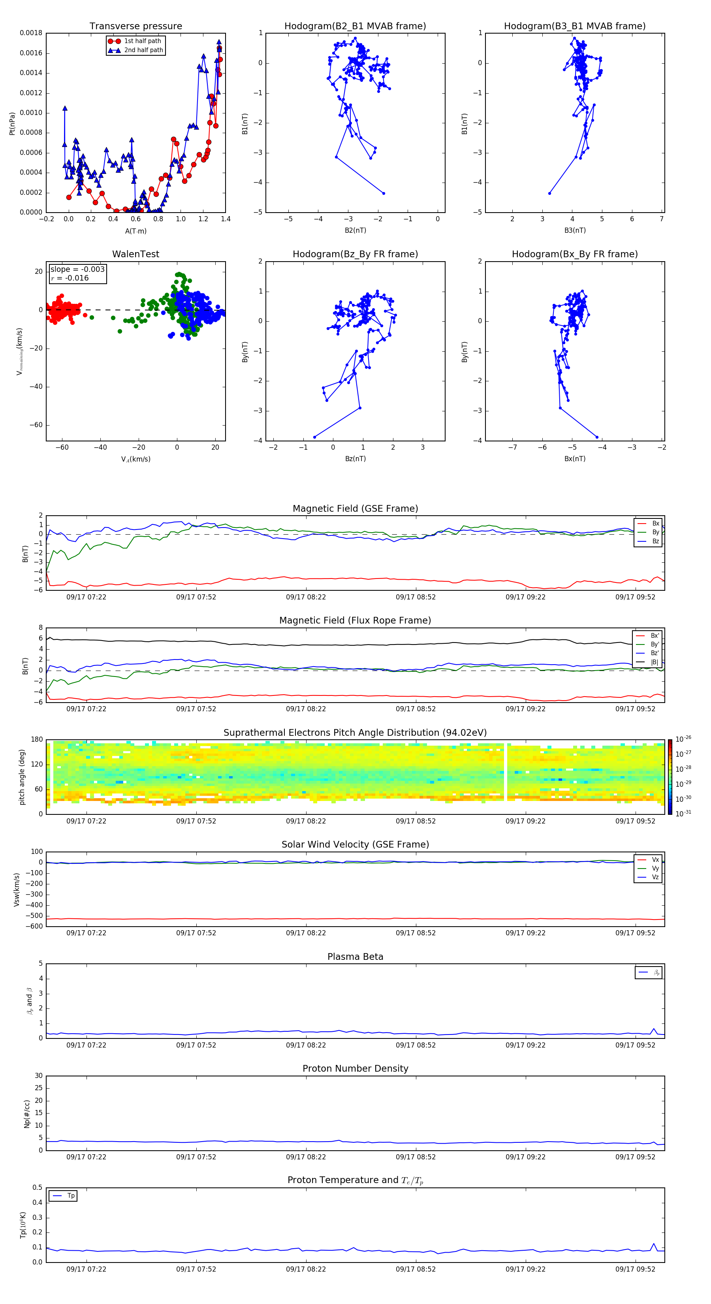Click the "Vsw(km/s)" y-axis label
This screenshot has height=1304, width=711.
(17, 889)
